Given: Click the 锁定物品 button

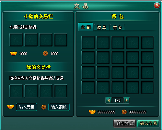Looking at the screenshot, I should tap(124, 123).
